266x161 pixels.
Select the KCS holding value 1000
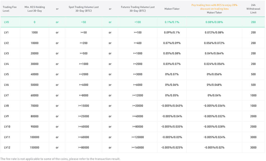tap(35, 32)
